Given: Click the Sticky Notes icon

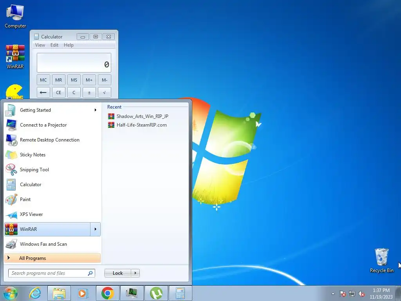Looking at the screenshot, I should point(11,155).
